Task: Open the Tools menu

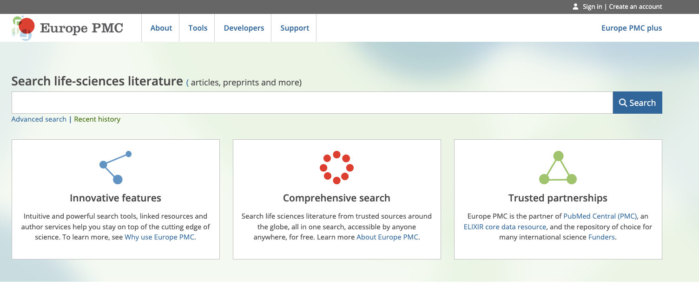Action: (198, 28)
